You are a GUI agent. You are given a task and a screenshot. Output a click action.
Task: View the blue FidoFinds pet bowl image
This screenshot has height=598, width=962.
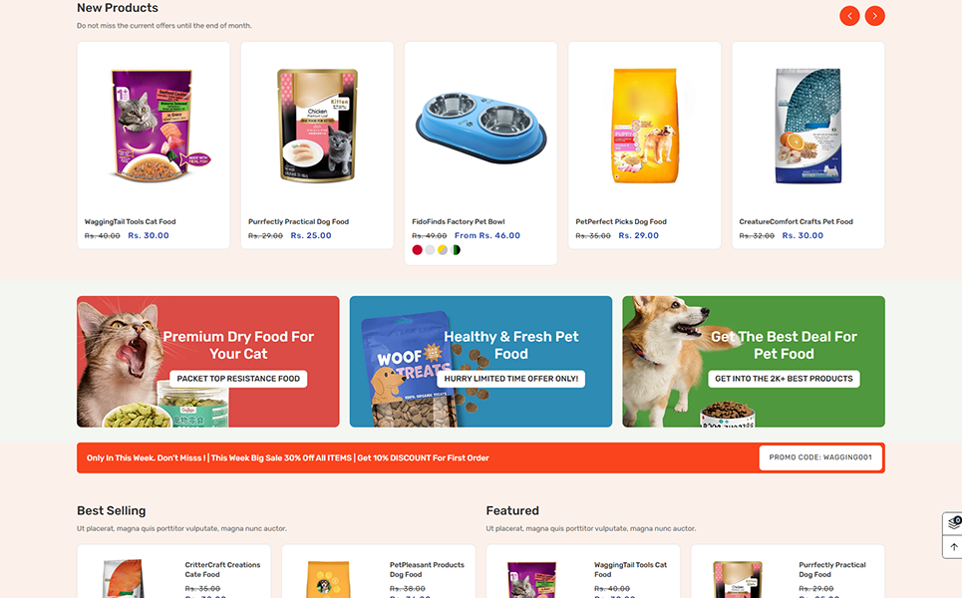(481, 128)
